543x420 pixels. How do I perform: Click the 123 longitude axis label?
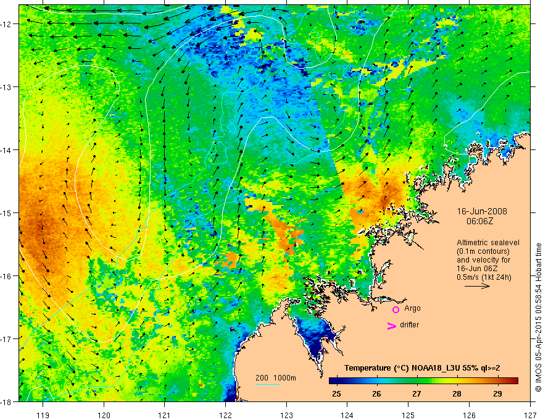[x=286, y=415]
